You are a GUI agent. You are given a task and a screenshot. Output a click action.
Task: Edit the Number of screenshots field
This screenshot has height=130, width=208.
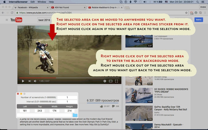67,97
